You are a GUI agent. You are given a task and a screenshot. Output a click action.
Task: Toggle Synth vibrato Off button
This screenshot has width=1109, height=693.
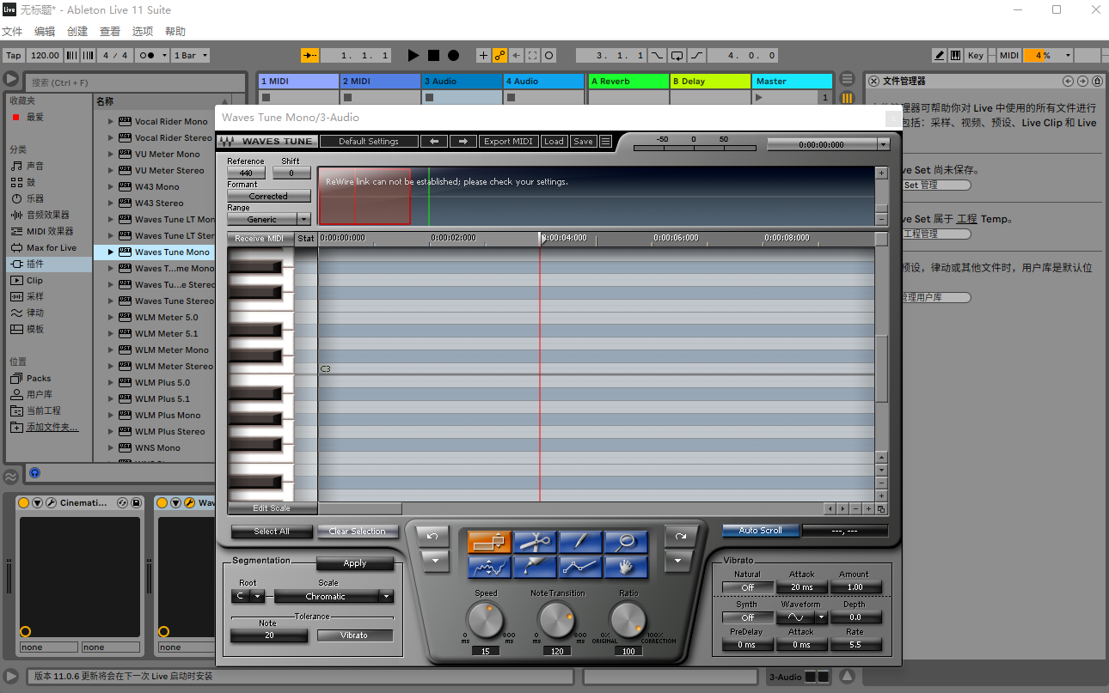pos(747,617)
